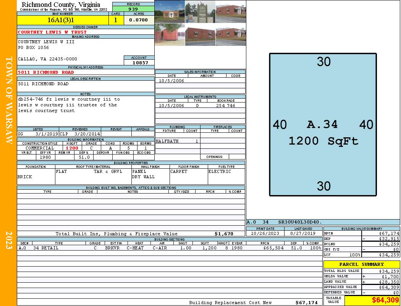Viewport: 401px width, 306px height.
Task: Click deeded owner COURTNEY LEWIS W TRUST
Action: click(52, 32)
